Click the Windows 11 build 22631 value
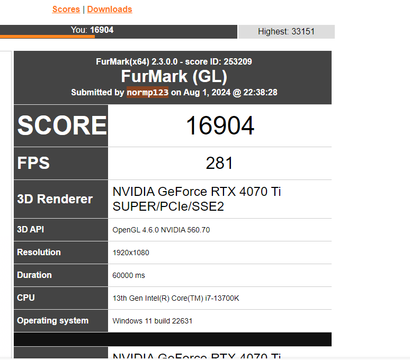Viewport: 410px width, 360px height. [x=152, y=321]
